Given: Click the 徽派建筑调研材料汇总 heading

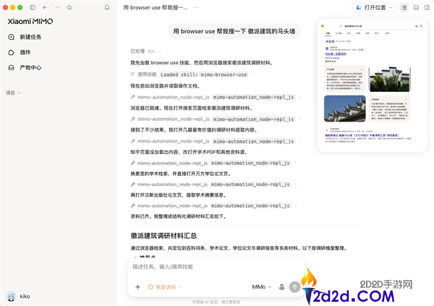Looking at the screenshot, I should coord(163,236).
